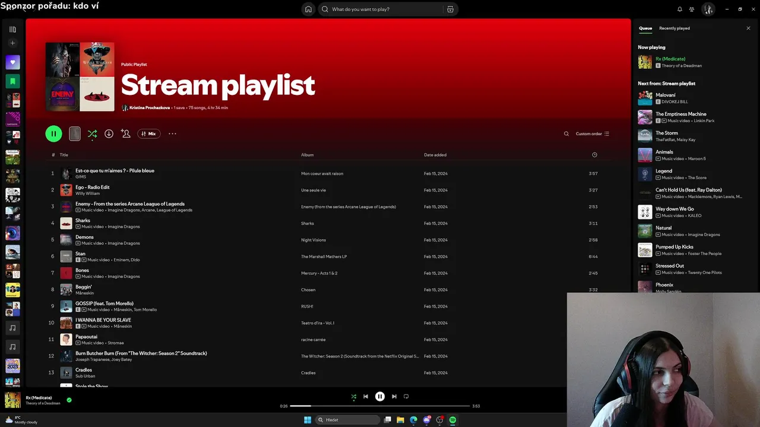Open Kristina Prochazkova profile link
The image size is (760, 427).
point(149,108)
